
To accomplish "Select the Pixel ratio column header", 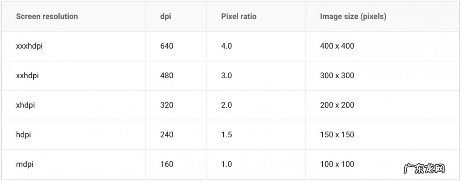I will (x=239, y=17).
